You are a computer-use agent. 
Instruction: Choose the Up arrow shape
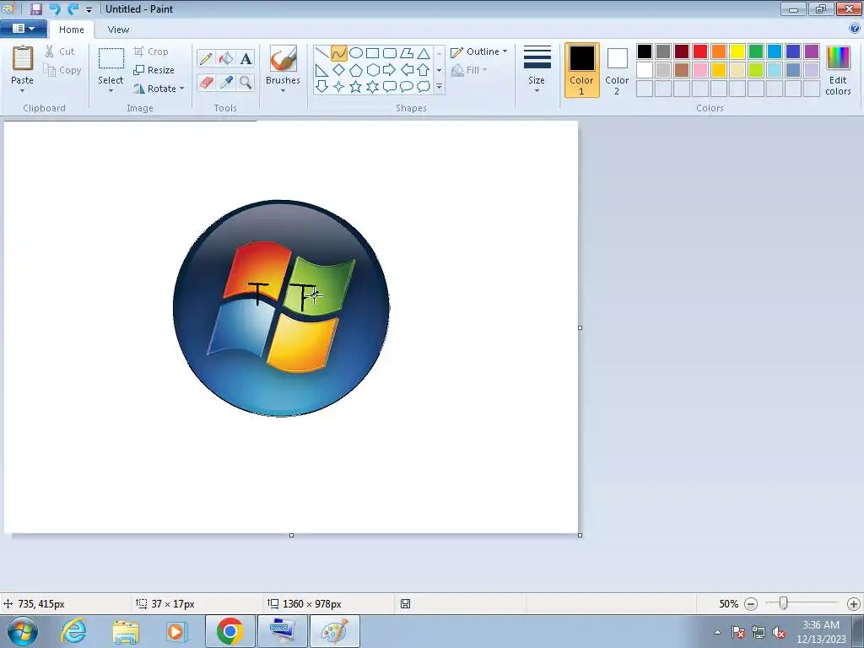pos(424,70)
